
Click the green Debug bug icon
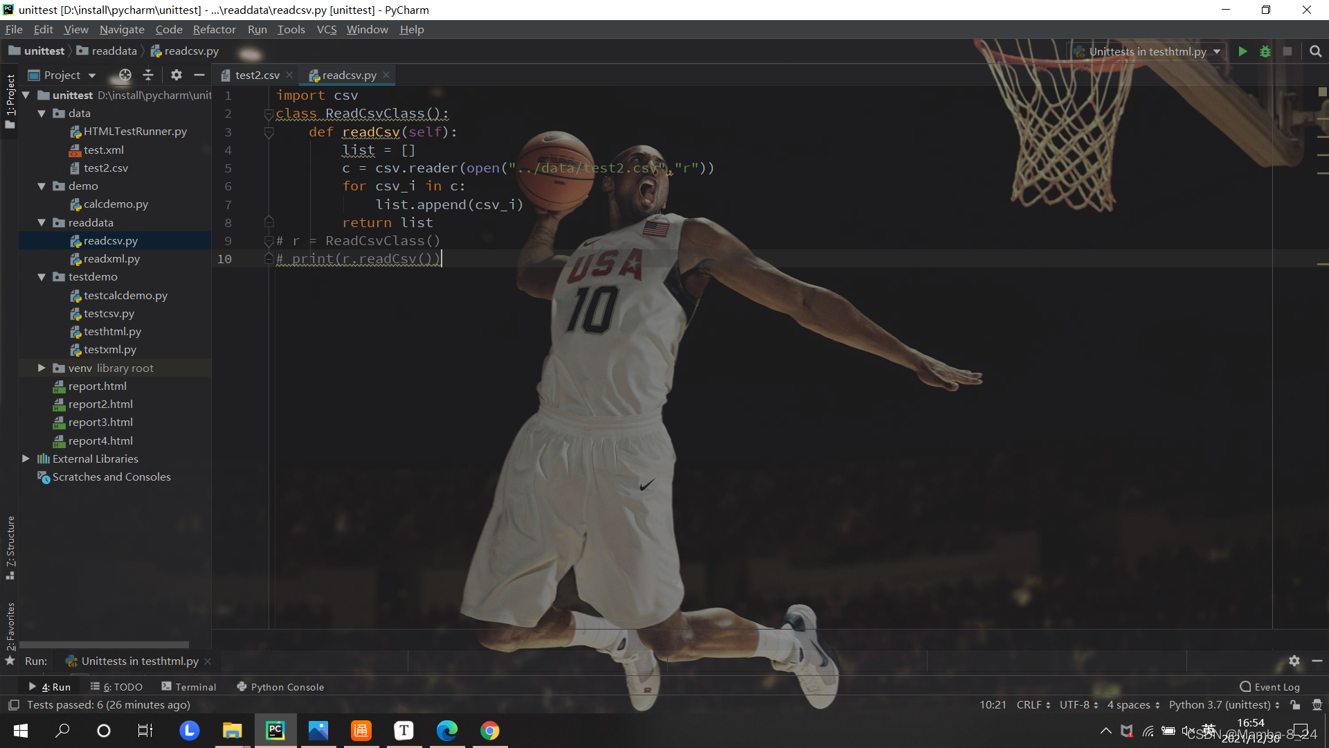pyautogui.click(x=1265, y=51)
